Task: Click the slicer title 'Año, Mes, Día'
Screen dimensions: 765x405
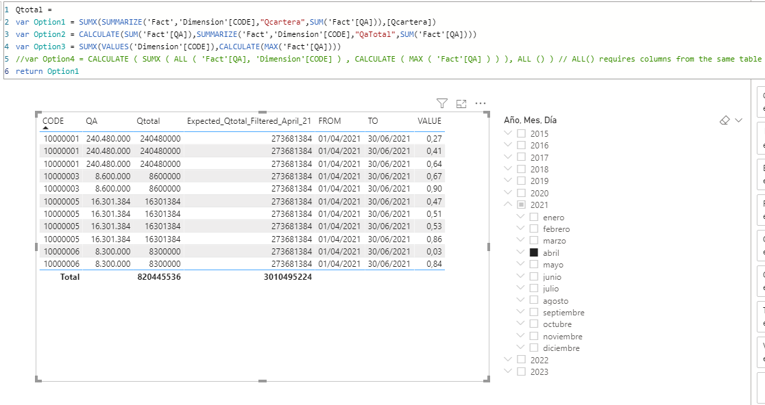Action: tap(531, 120)
